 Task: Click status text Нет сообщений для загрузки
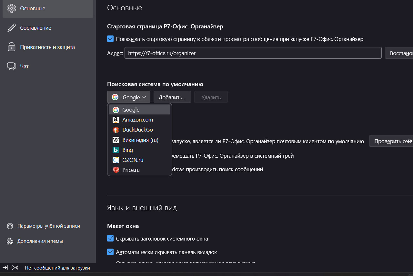[x=57, y=268]
